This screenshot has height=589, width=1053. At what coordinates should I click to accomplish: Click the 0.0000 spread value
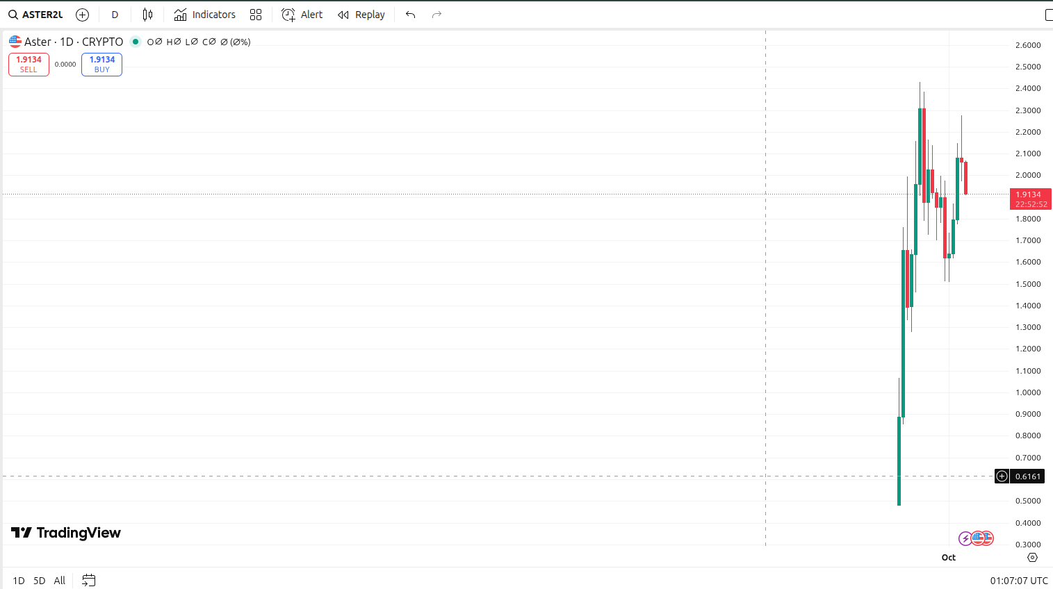[x=65, y=65]
